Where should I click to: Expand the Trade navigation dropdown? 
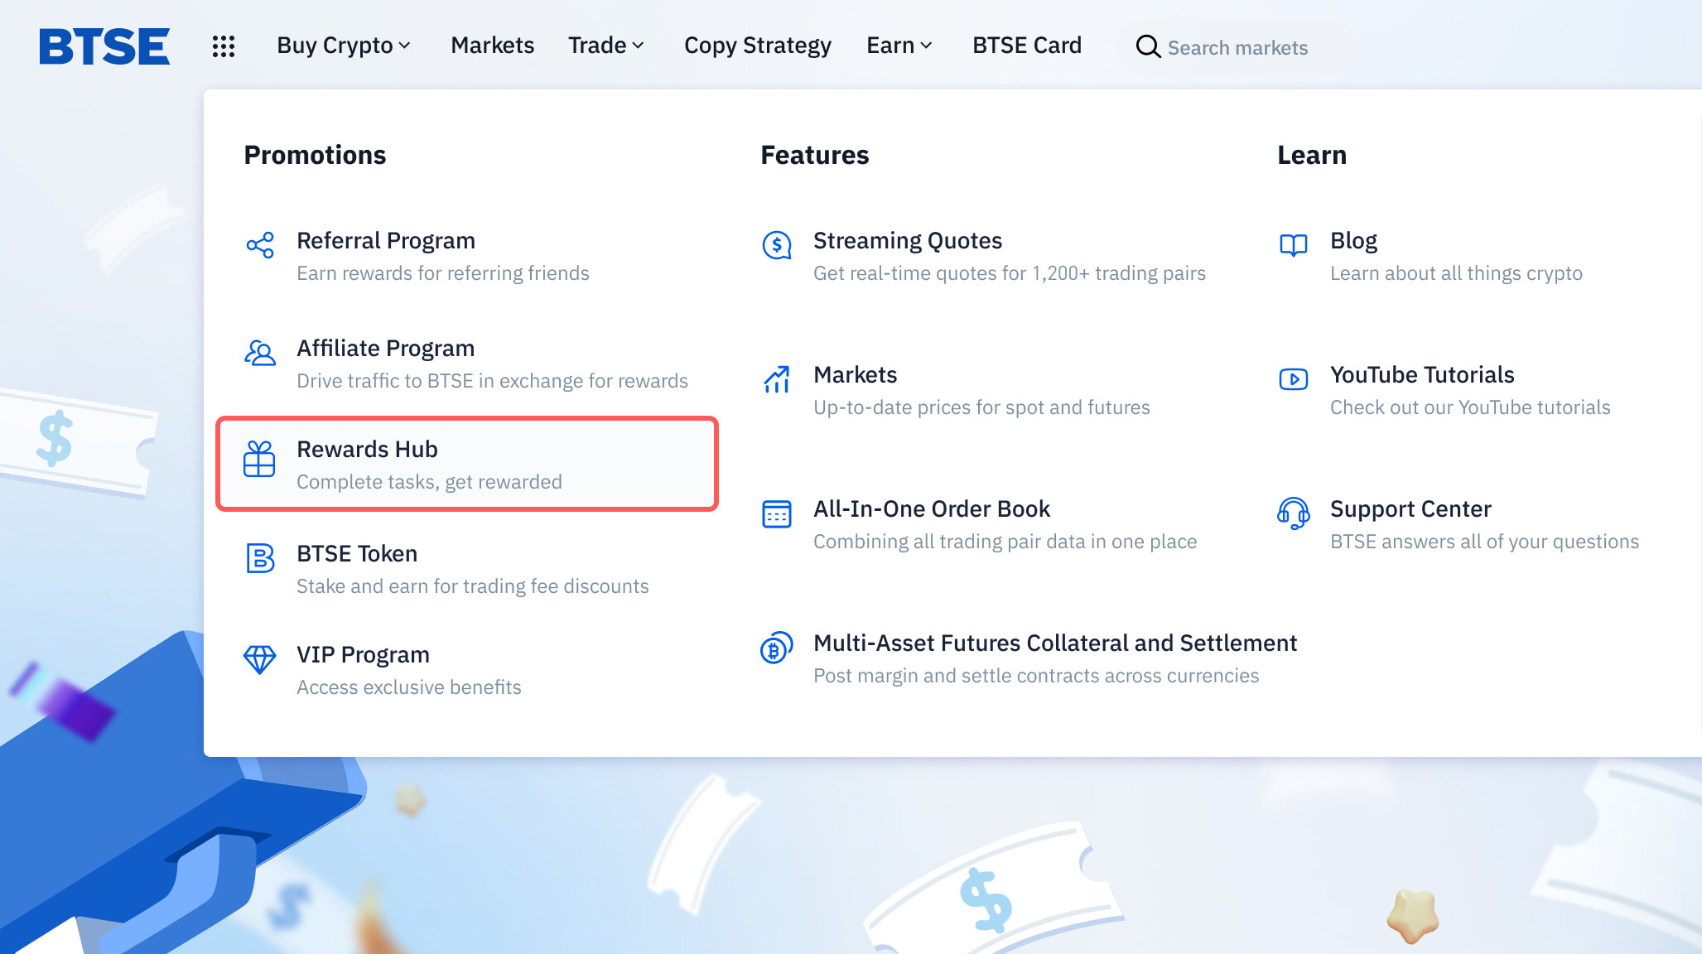click(x=608, y=45)
